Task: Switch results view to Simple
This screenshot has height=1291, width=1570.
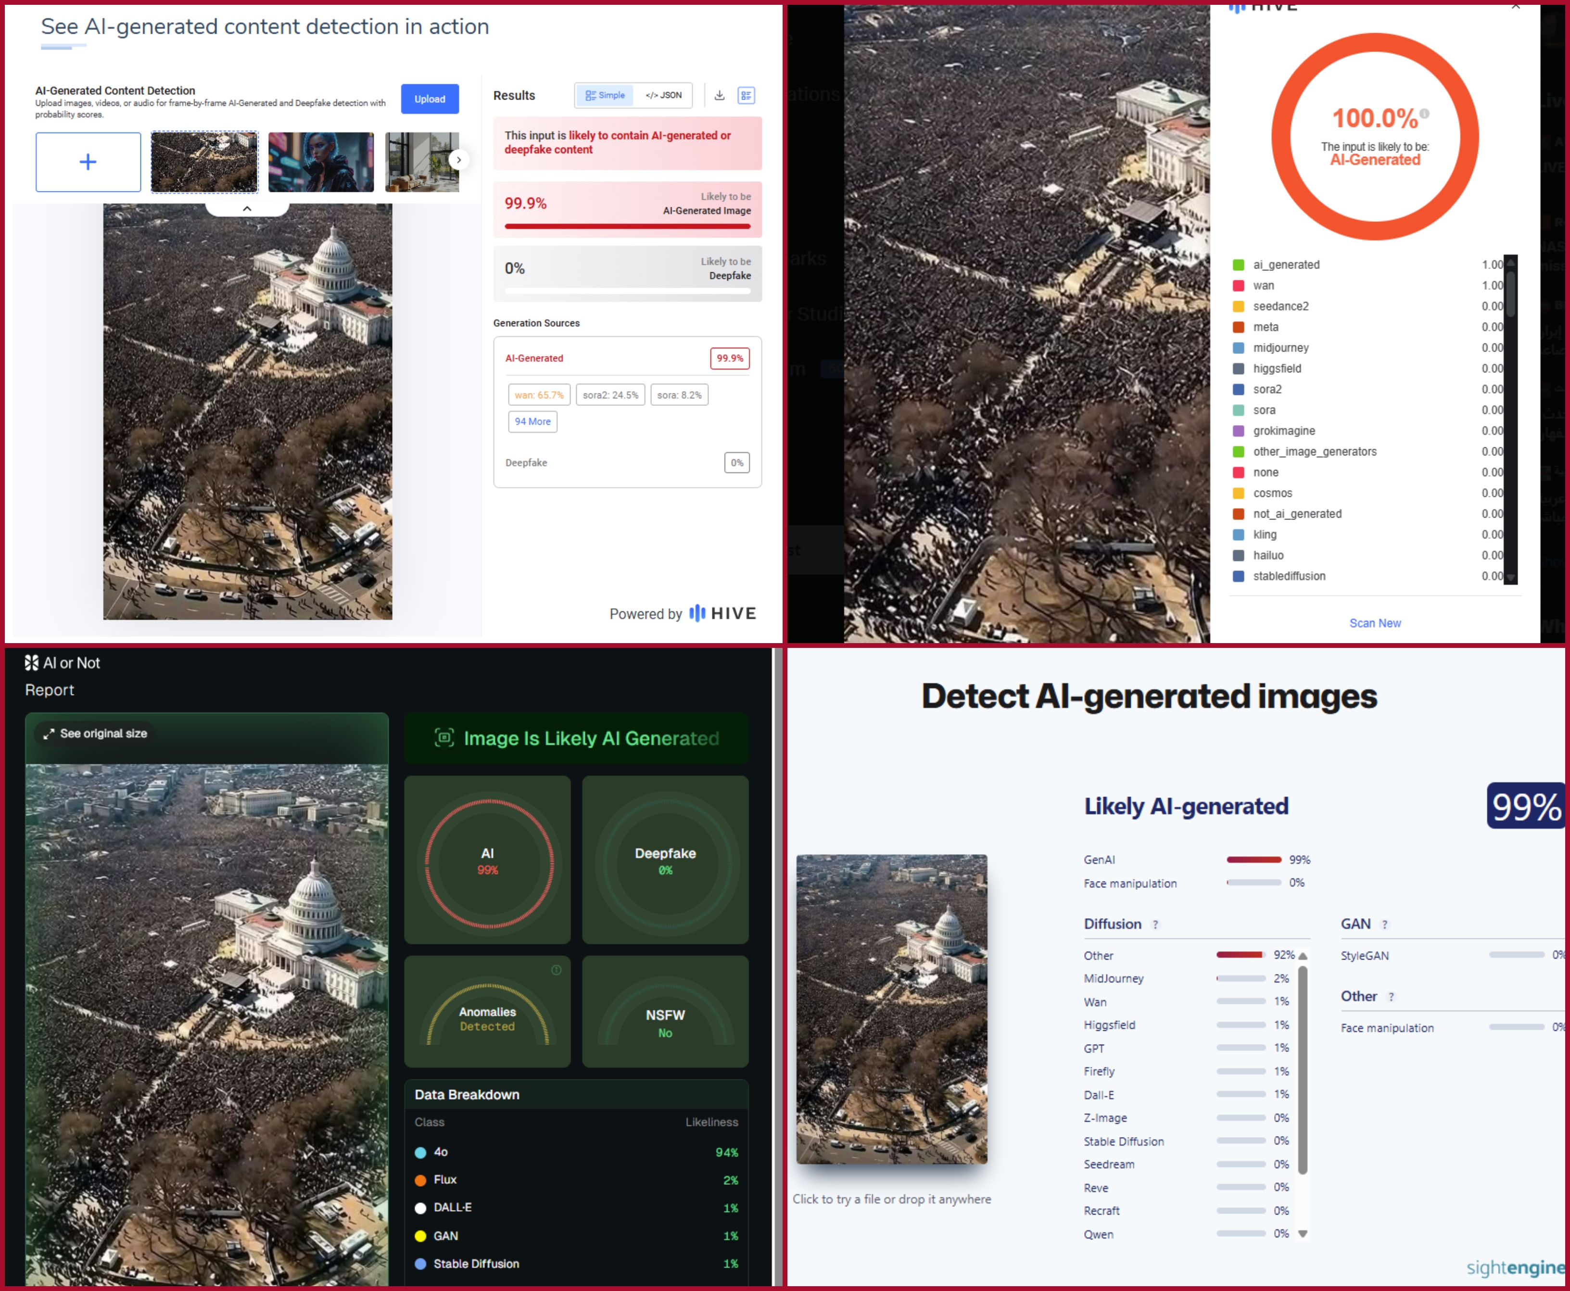Action: 605,95
